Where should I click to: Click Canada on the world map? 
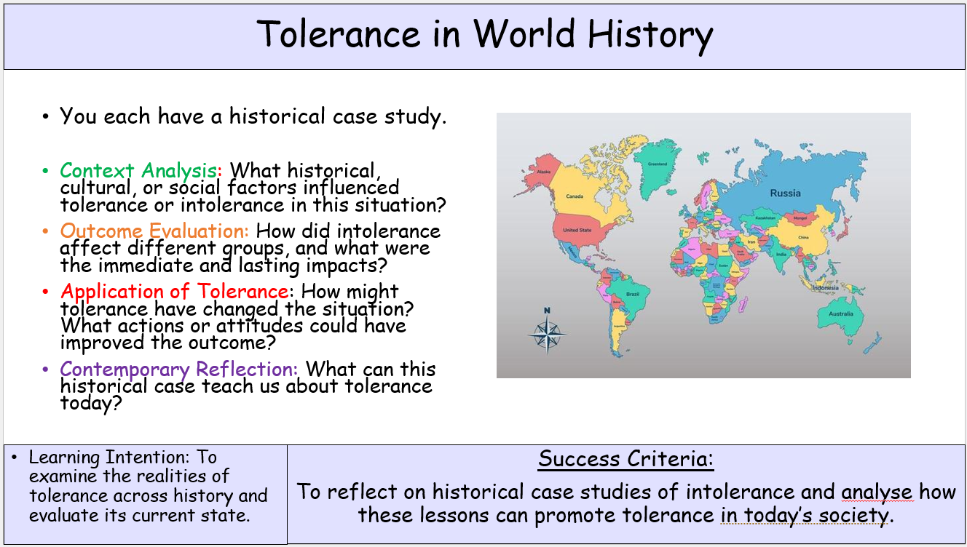575,196
